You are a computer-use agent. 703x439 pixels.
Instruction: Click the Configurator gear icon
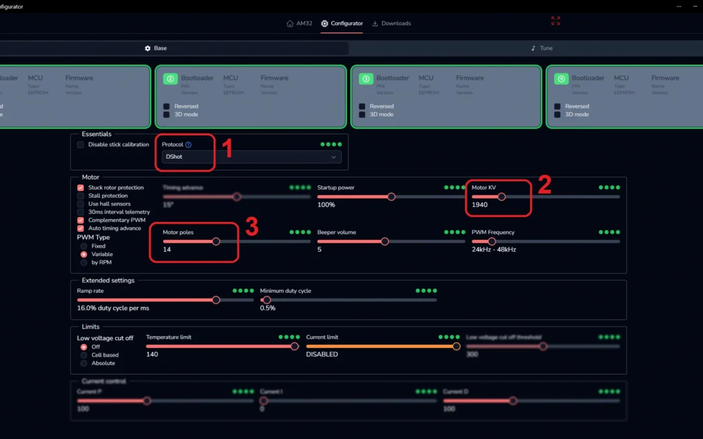pyautogui.click(x=325, y=23)
